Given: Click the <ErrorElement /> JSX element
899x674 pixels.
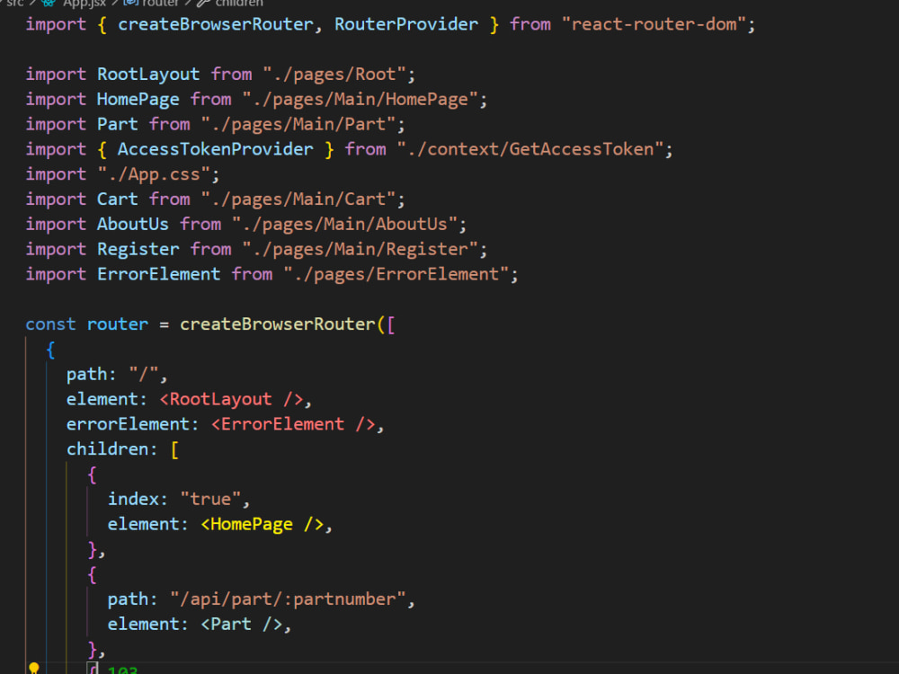Looking at the screenshot, I should [293, 424].
